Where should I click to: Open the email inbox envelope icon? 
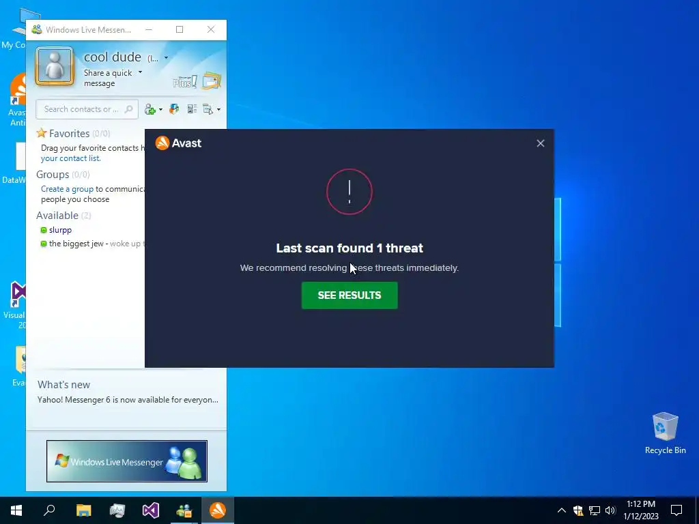click(212, 81)
